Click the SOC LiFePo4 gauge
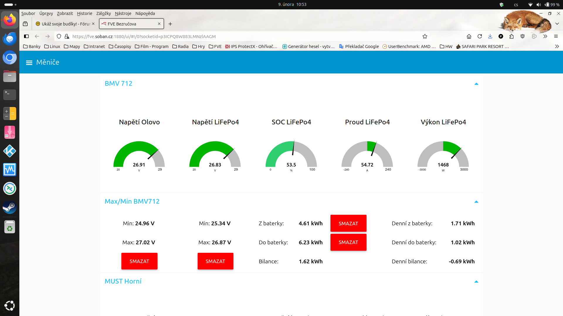The height and width of the screenshot is (316, 563). click(291, 156)
